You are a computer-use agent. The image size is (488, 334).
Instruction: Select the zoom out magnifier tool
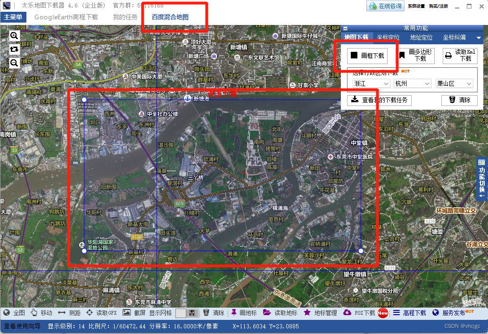[x=14, y=62]
